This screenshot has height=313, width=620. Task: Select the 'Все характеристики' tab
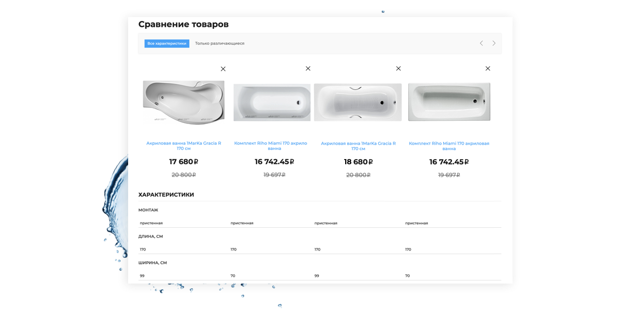point(167,43)
